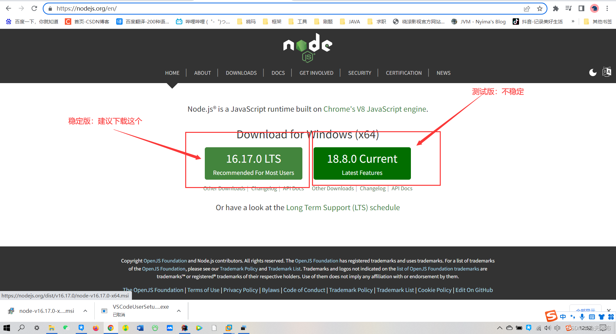The width and height of the screenshot is (616, 334).
Task: Expand the 其他书签 folder
Action: click(x=598, y=21)
